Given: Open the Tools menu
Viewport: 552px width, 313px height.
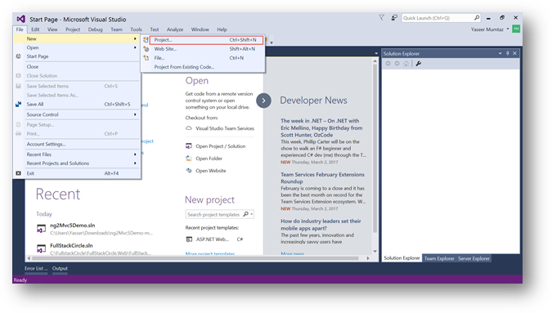Looking at the screenshot, I should [x=136, y=29].
